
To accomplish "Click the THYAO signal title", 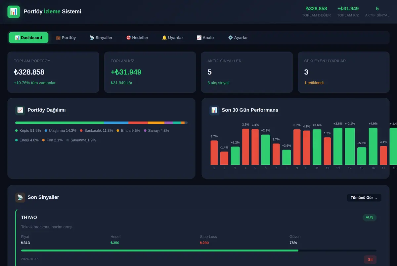I will click(x=29, y=217).
